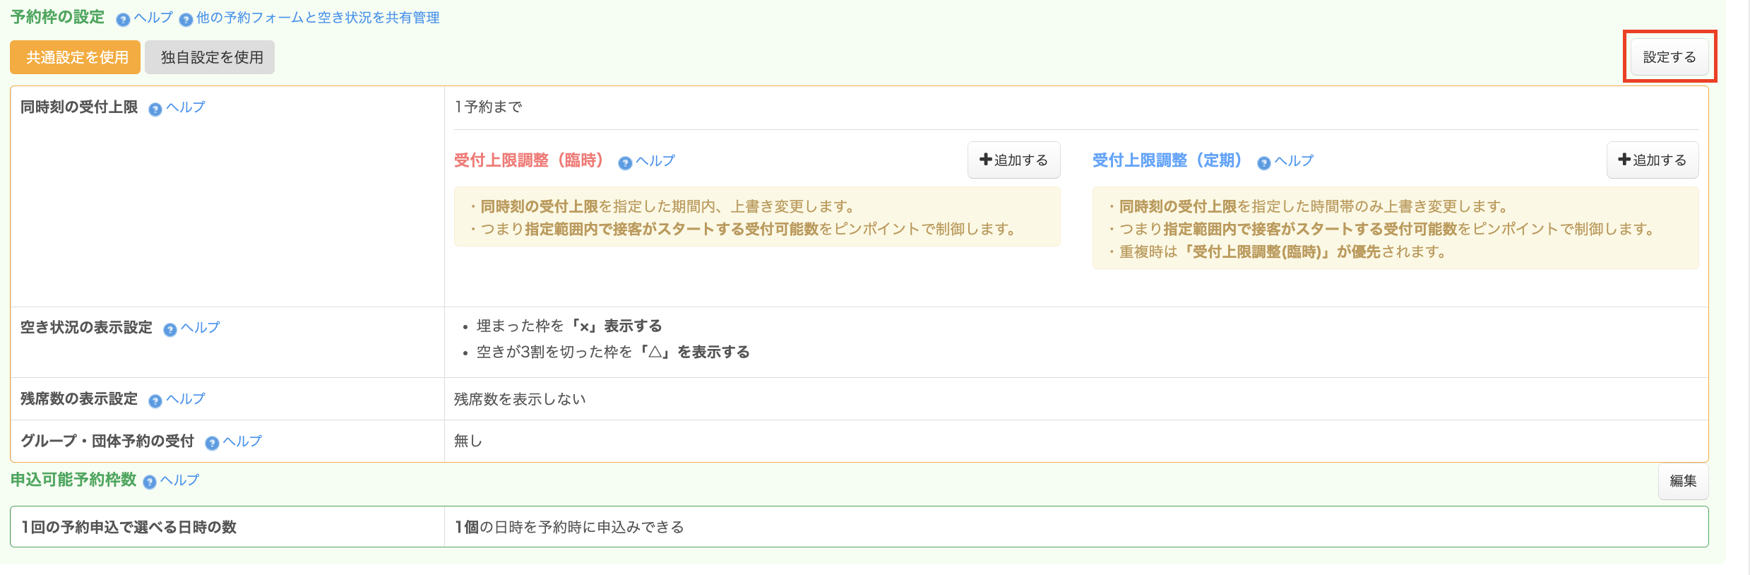Click help icon beside グループ・団体予約の受付
Screen dimensions: 1750x575
[212, 443]
